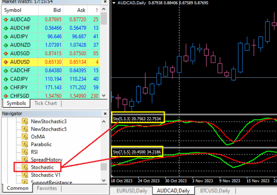Open the Common tab in Navigator
Screen dimensions: 277x195
(x=17, y=188)
